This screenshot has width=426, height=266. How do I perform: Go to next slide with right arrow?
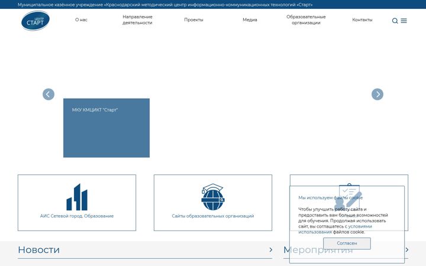click(377, 94)
